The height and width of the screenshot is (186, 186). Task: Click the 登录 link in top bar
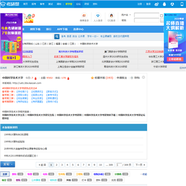pos(148,4)
